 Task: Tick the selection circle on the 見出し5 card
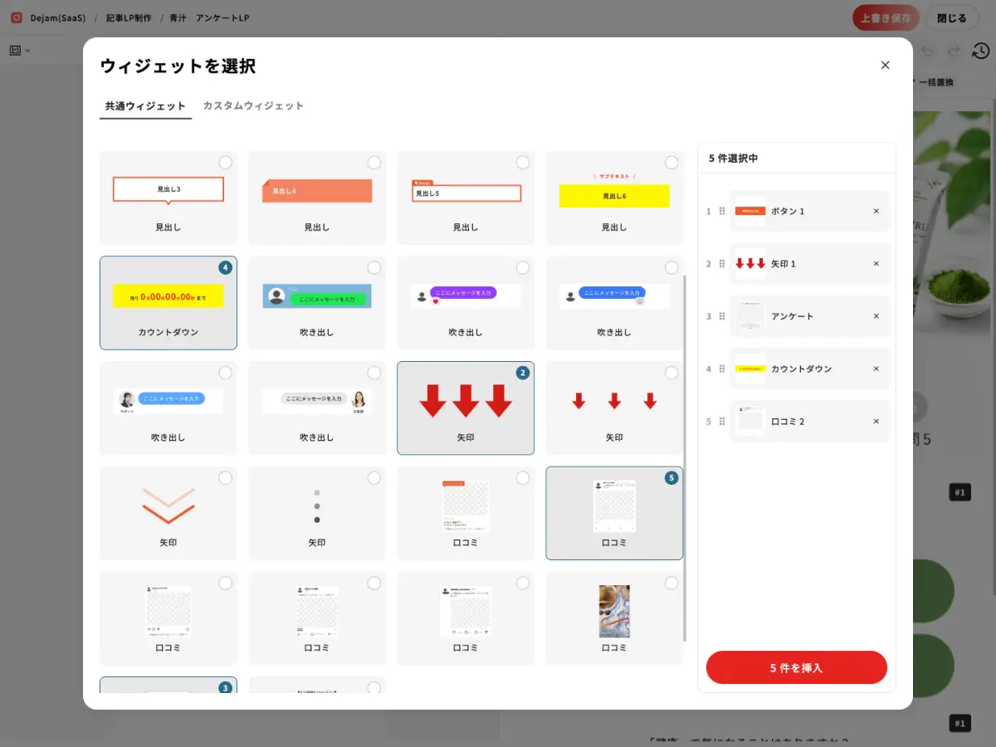point(522,163)
